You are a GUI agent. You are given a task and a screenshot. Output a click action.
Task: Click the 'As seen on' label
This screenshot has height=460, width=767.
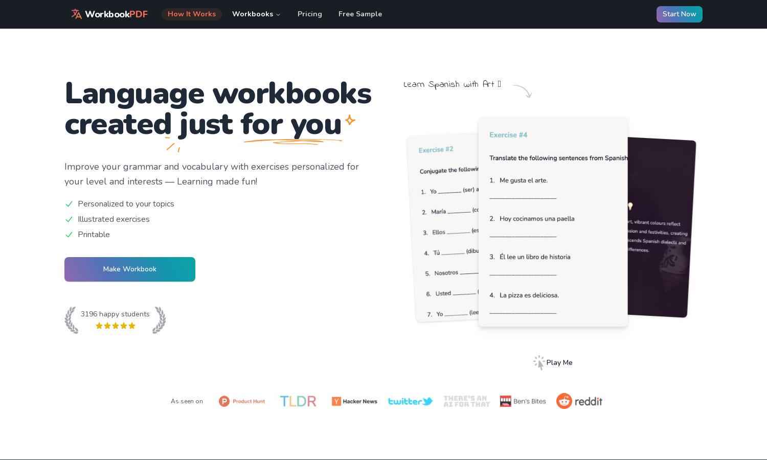point(187,401)
